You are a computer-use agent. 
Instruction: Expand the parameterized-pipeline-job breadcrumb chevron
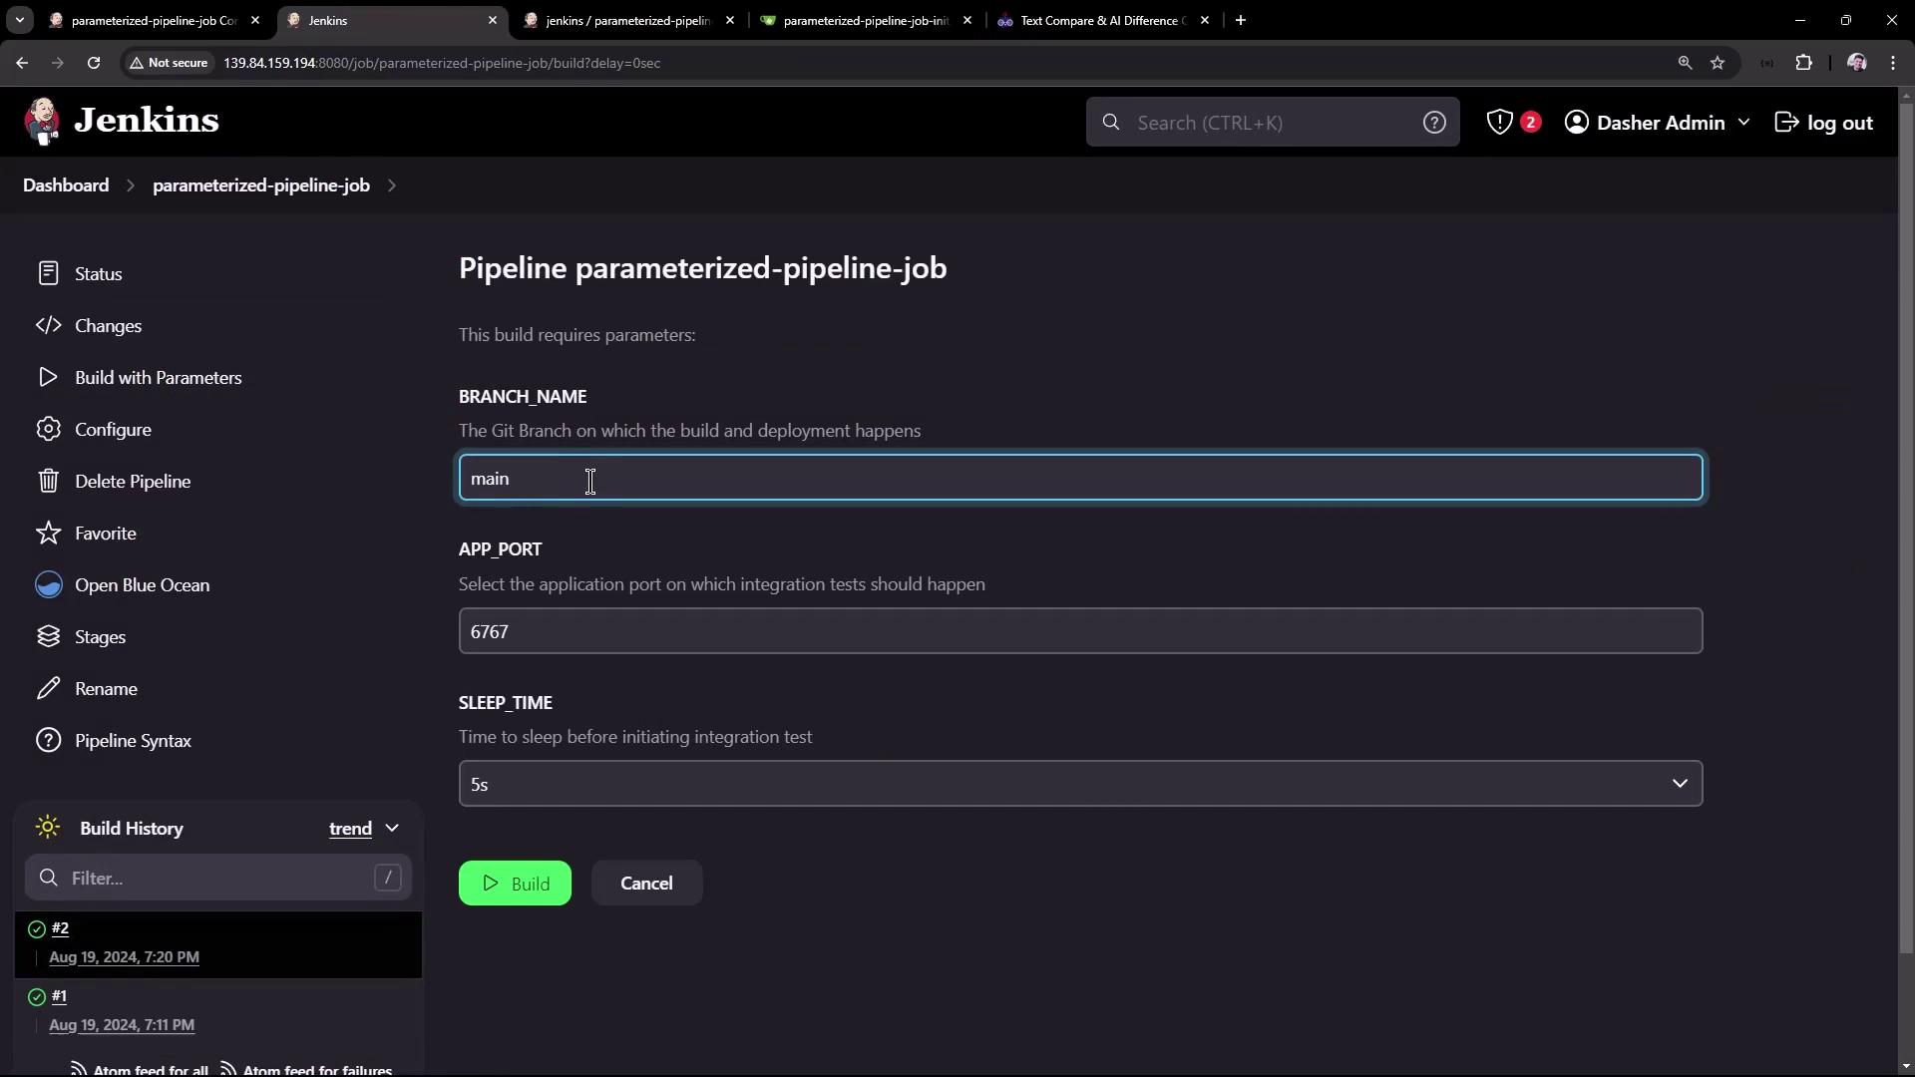click(x=392, y=185)
